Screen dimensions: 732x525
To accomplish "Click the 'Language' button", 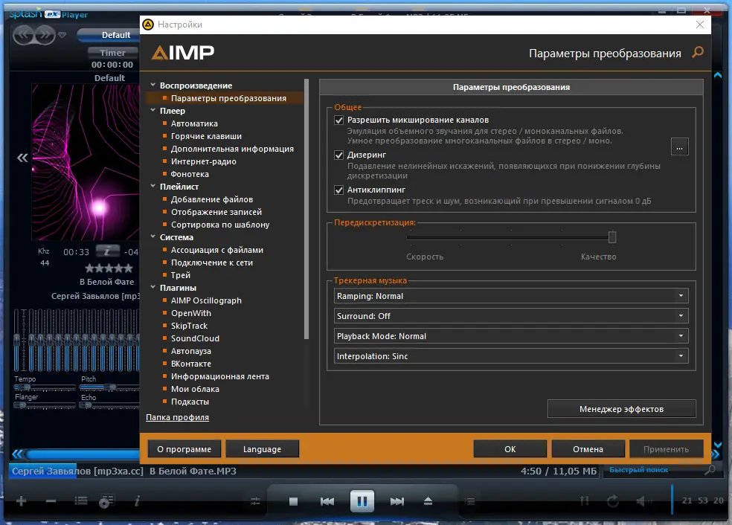I will coord(263,449).
